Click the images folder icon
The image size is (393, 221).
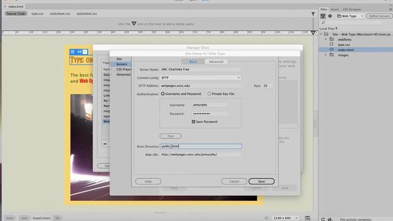[x=332, y=55]
